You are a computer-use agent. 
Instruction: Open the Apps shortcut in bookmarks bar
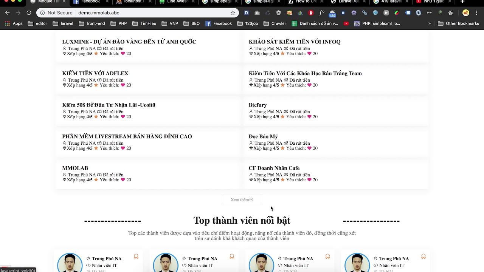(14, 23)
